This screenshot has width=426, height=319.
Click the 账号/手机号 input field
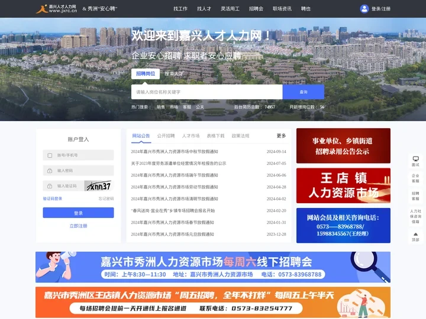[x=78, y=155]
